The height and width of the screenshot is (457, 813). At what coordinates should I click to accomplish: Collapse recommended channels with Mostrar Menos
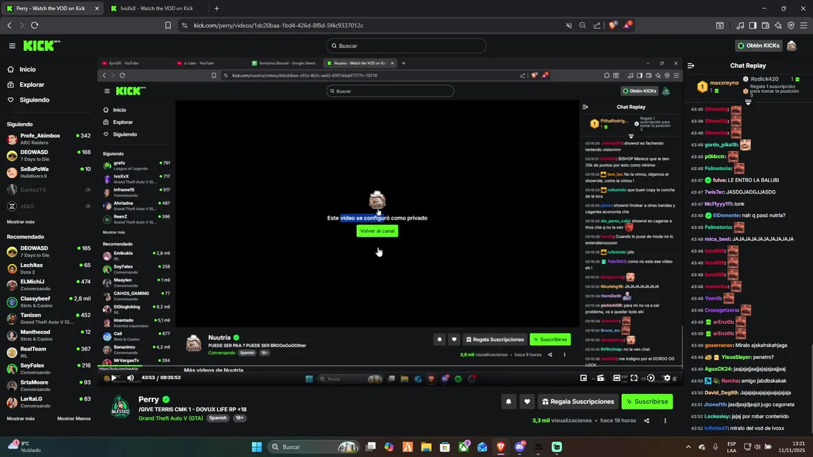click(74, 418)
